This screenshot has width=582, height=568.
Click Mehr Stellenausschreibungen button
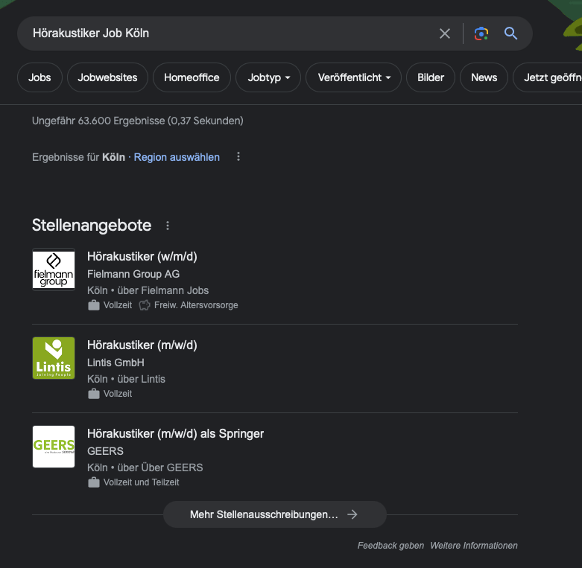274,514
